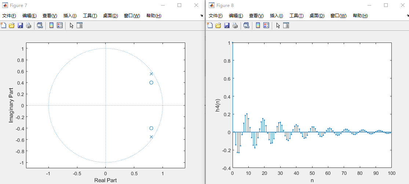Click the "Real Part" axis label
This screenshot has width=409, height=184.
click(x=106, y=180)
